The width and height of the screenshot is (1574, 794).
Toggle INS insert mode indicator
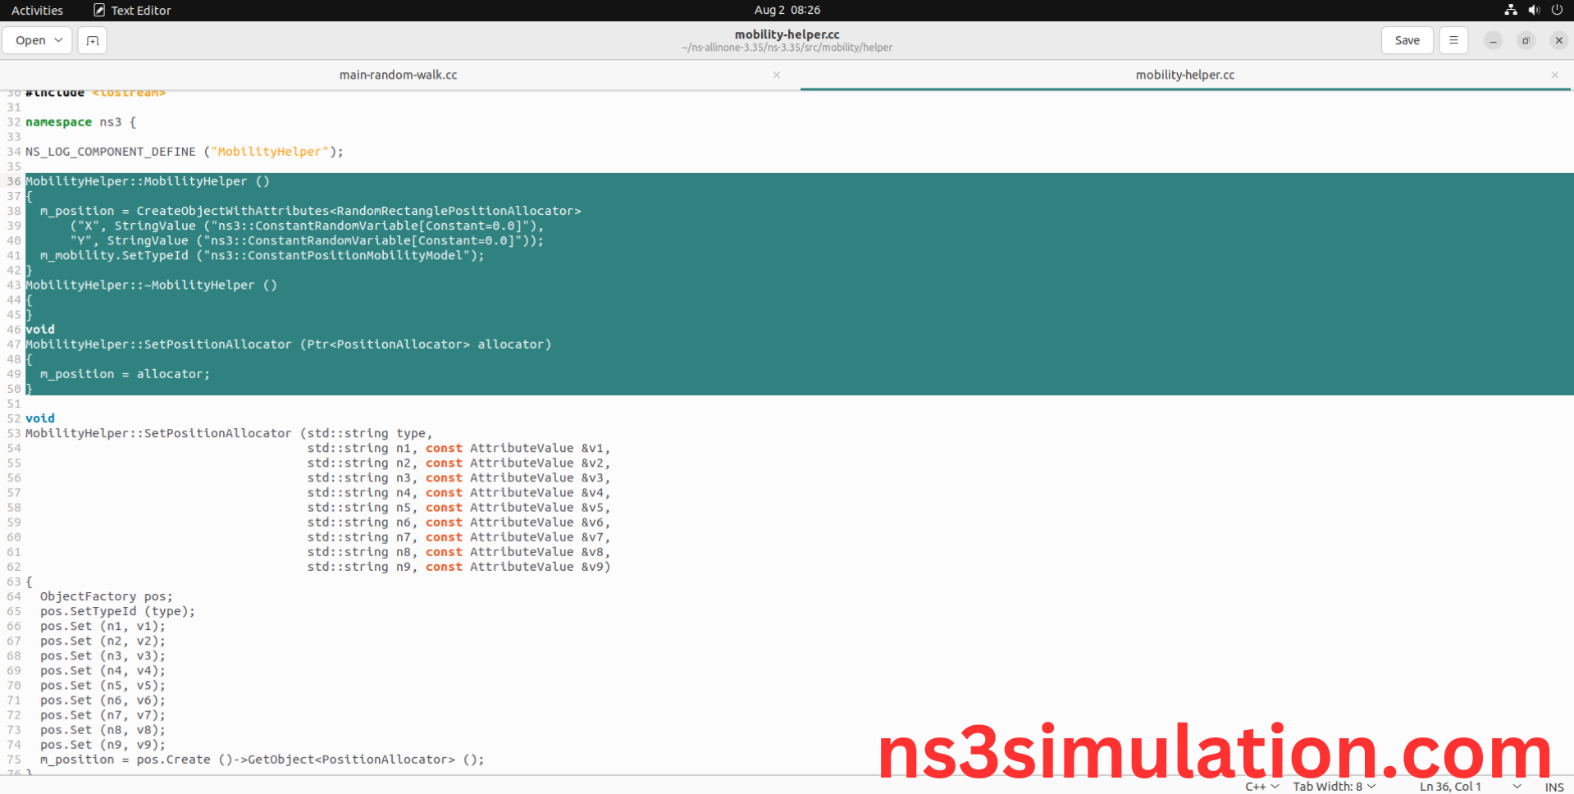(x=1553, y=787)
